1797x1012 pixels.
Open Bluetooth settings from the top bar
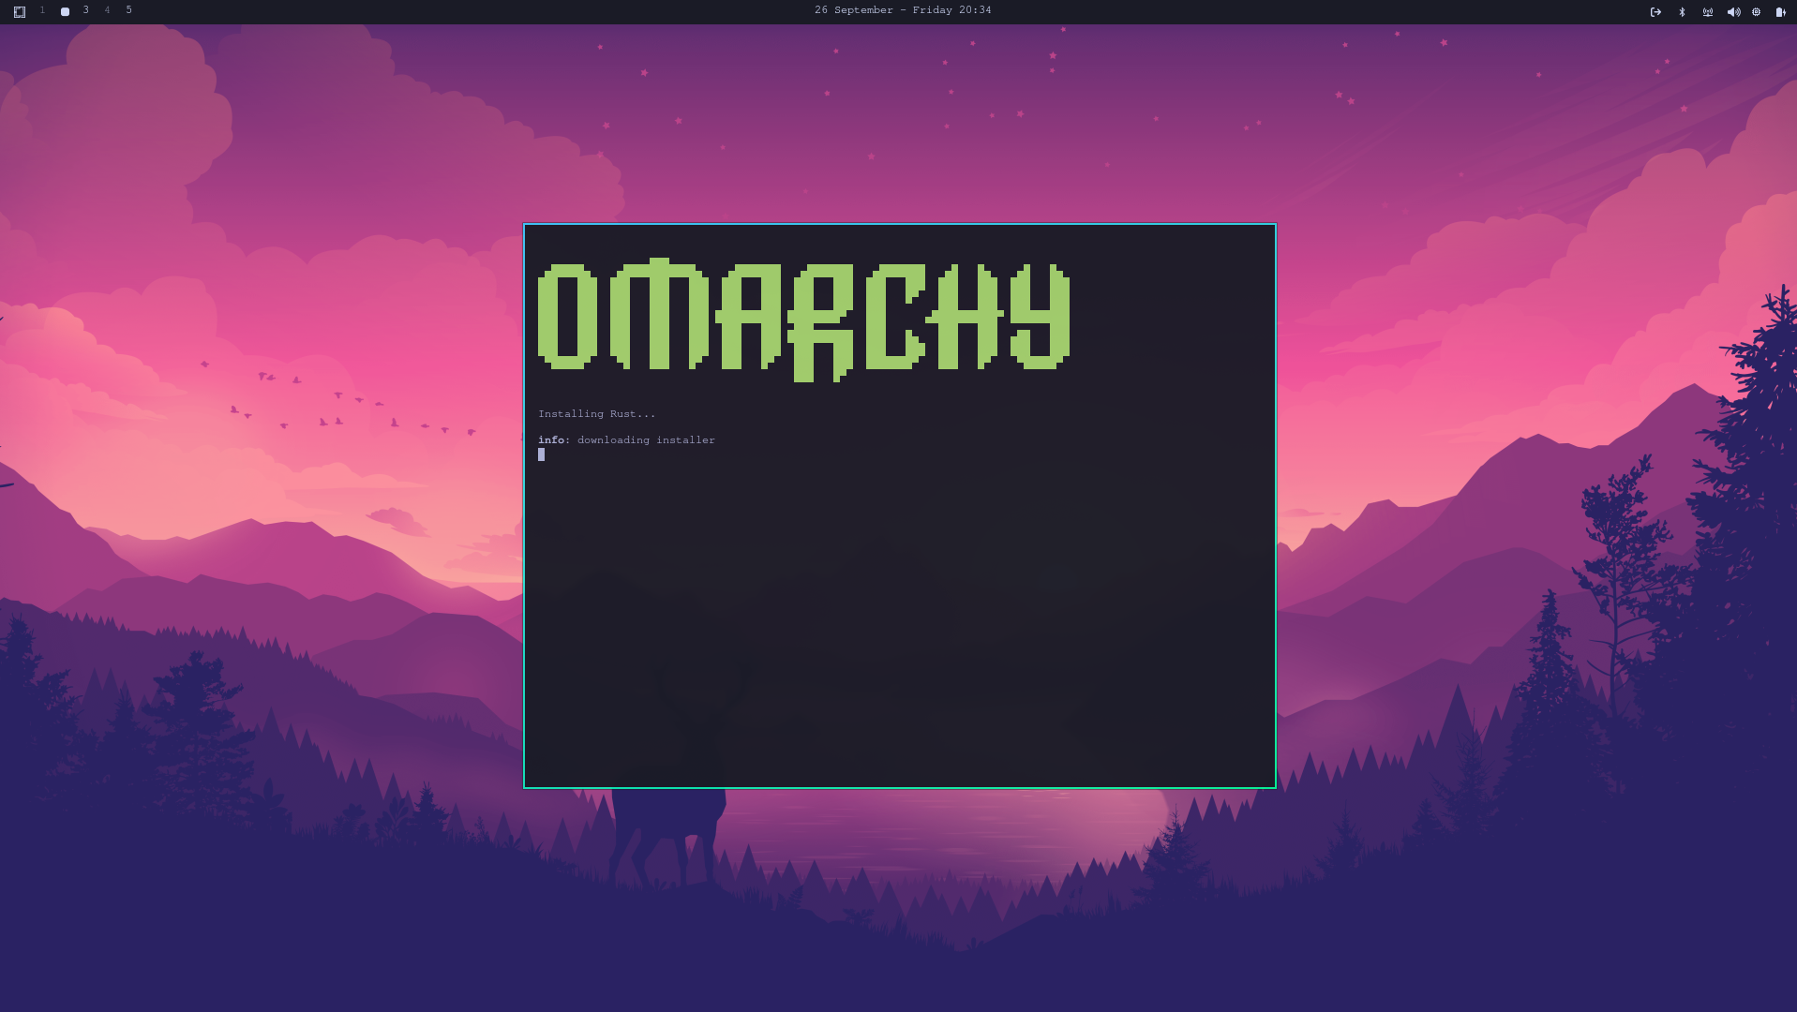click(1682, 12)
